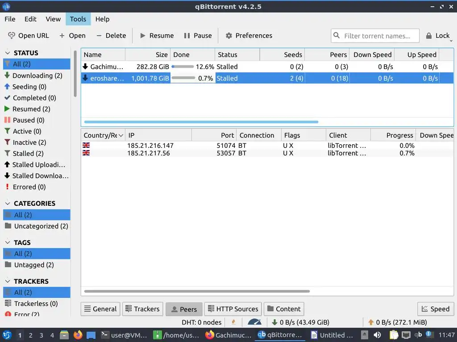The height and width of the screenshot is (342, 457).
Task: Open the Help menu
Action: tap(102, 19)
